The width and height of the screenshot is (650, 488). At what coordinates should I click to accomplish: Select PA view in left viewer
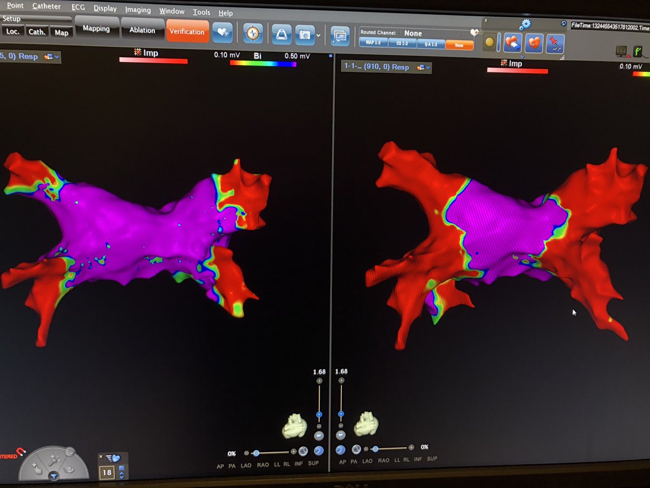(232, 466)
